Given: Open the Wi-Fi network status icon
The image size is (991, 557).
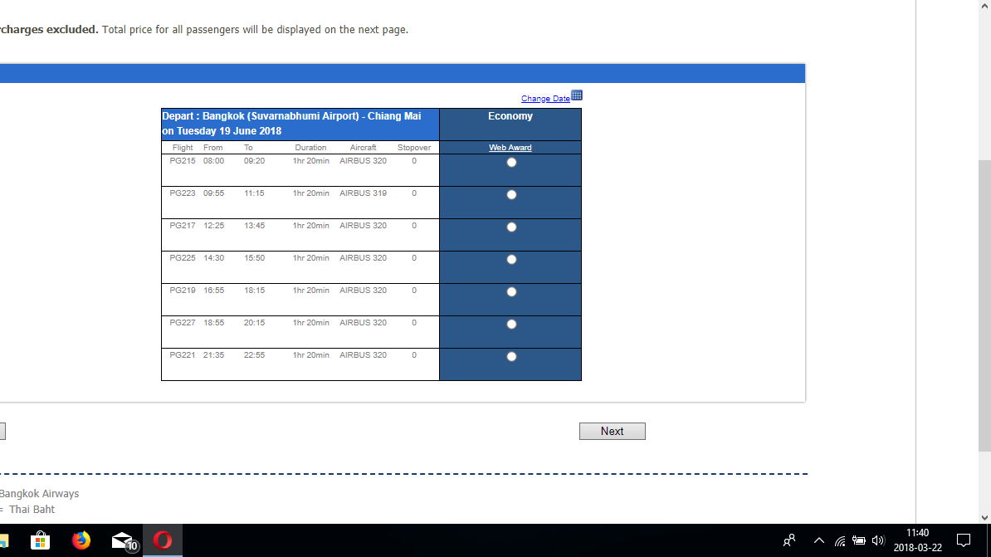Looking at the screenshot, I should pos(840,540).
